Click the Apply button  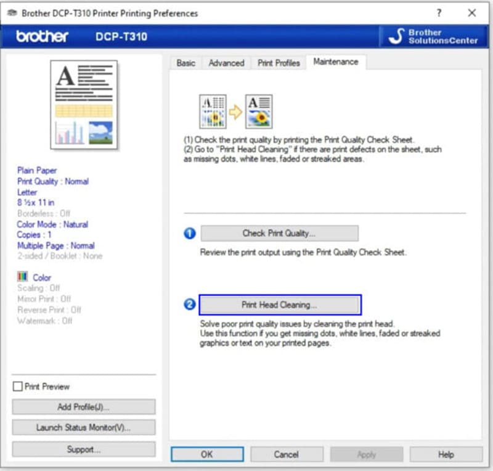coord(367,454)
